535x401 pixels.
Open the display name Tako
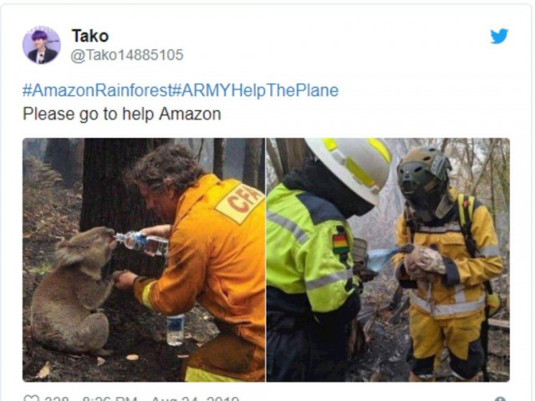pyautogui.click(x=90, y=36)
